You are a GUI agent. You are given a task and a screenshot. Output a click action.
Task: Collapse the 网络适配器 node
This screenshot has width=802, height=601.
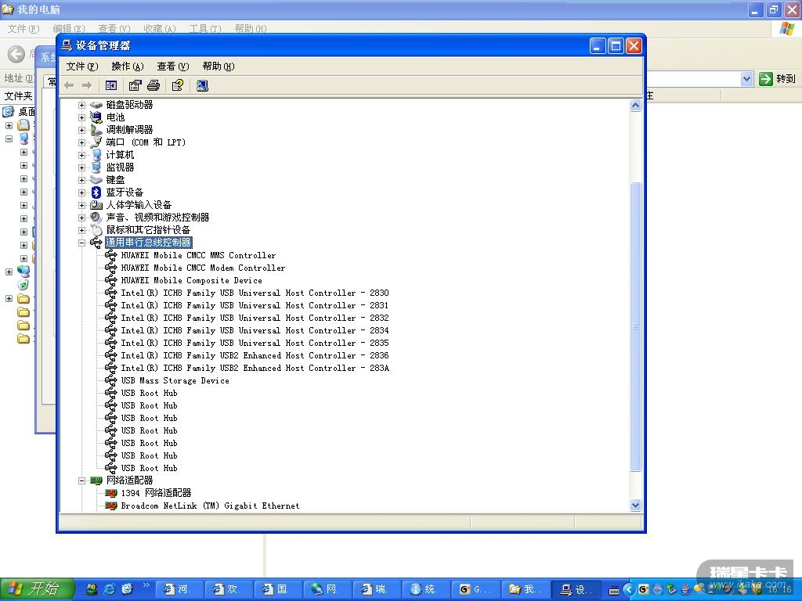(81, 480)
